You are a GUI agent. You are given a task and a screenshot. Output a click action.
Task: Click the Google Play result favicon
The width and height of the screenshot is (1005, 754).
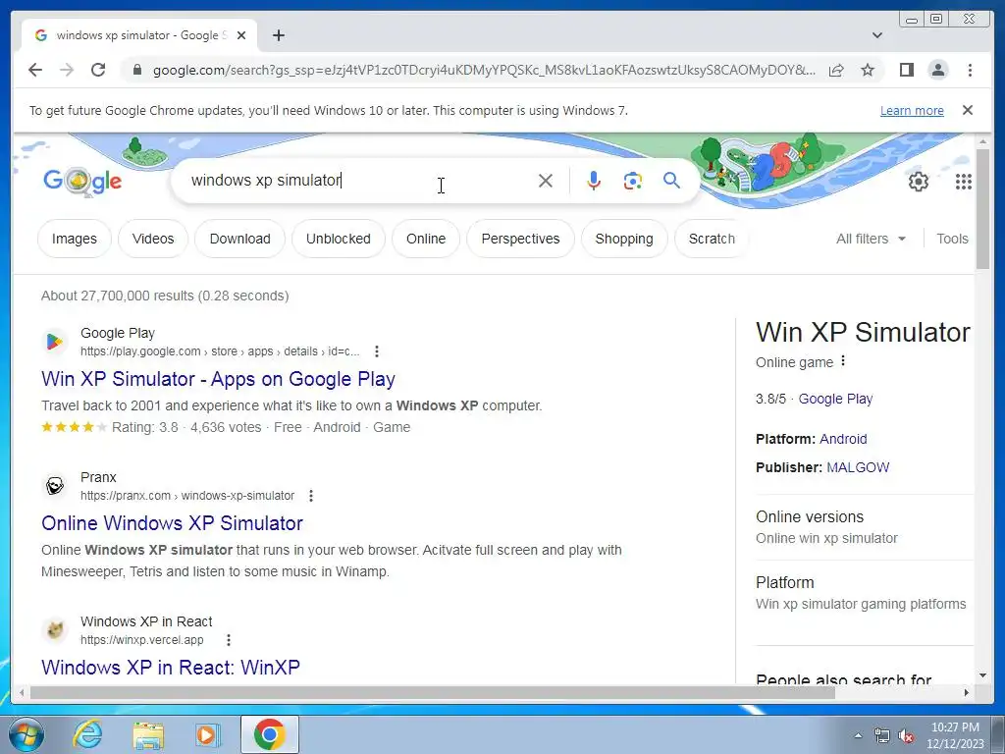(x=55, y=342)
